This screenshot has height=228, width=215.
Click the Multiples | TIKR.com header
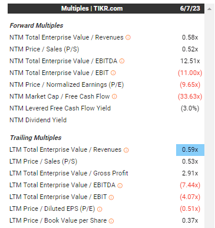[x=92, y=8]
